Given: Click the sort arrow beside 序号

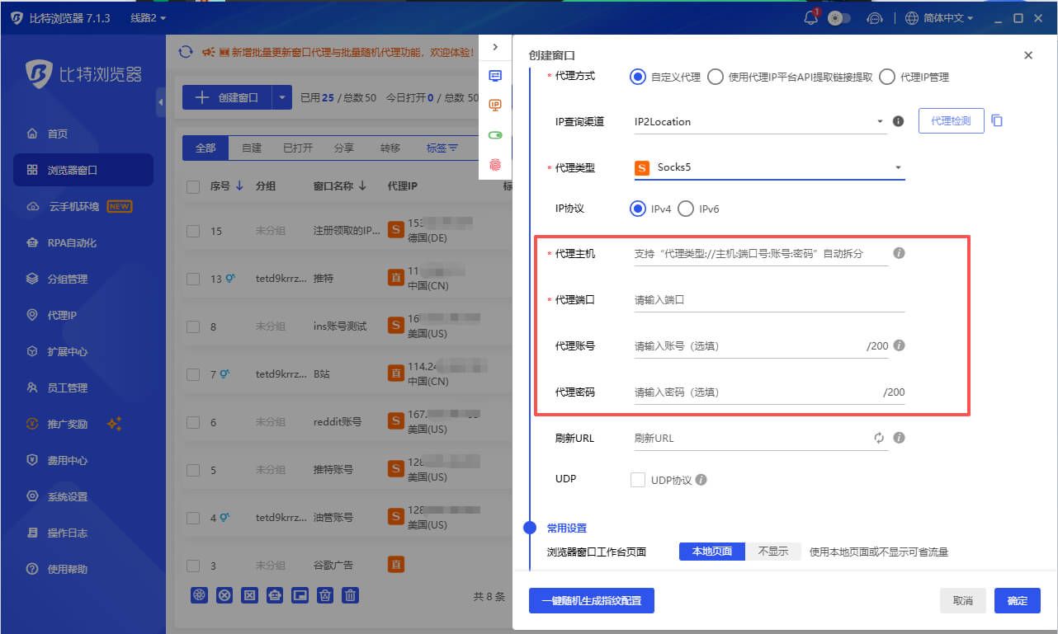Looking at the screenshot, I should click(239, 186).
